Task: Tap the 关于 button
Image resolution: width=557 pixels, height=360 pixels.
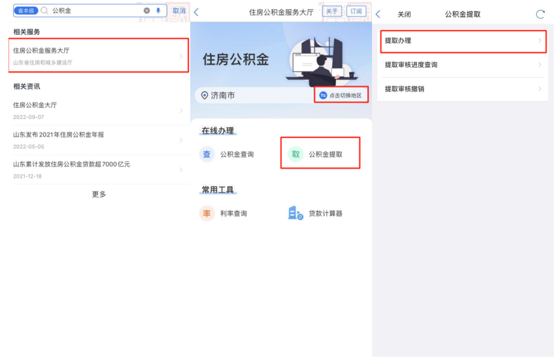Action: [x=332, y=11]
